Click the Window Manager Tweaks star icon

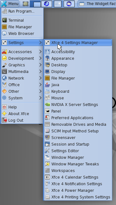pyautogui.click(x=47, y=164)
